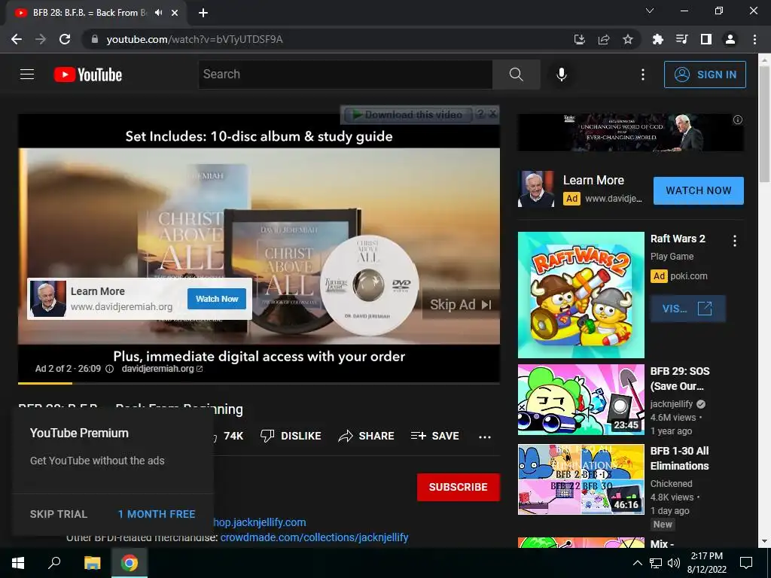The height and width of the screenshot is (578, 771).
Task: Open a new tab with the plus button
Action: (x=203, y=13)
